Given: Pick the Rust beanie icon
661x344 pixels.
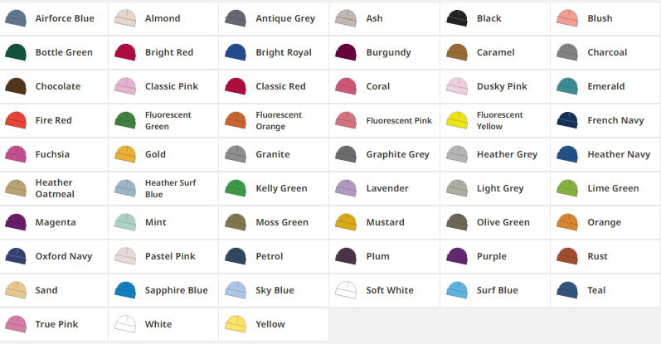Looking at the screenshot, I should (x=567, y=256).
